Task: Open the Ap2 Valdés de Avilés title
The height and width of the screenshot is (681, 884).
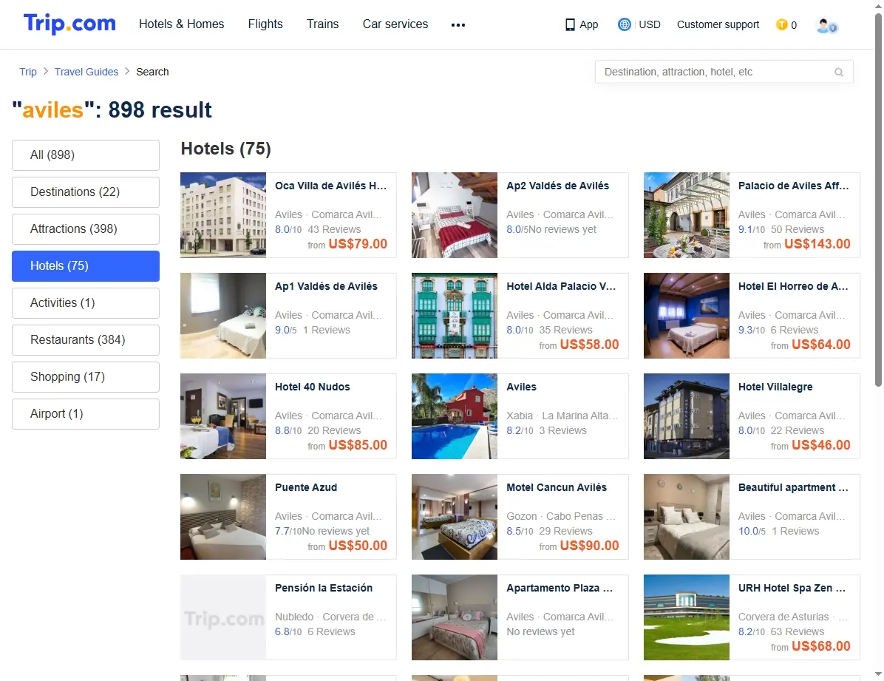Action: click(x=557, y=186)
